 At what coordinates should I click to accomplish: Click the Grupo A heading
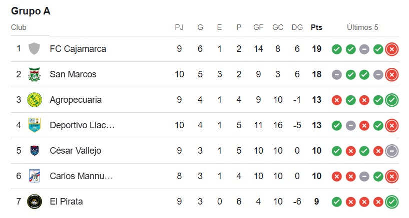(x=31, y=11)
